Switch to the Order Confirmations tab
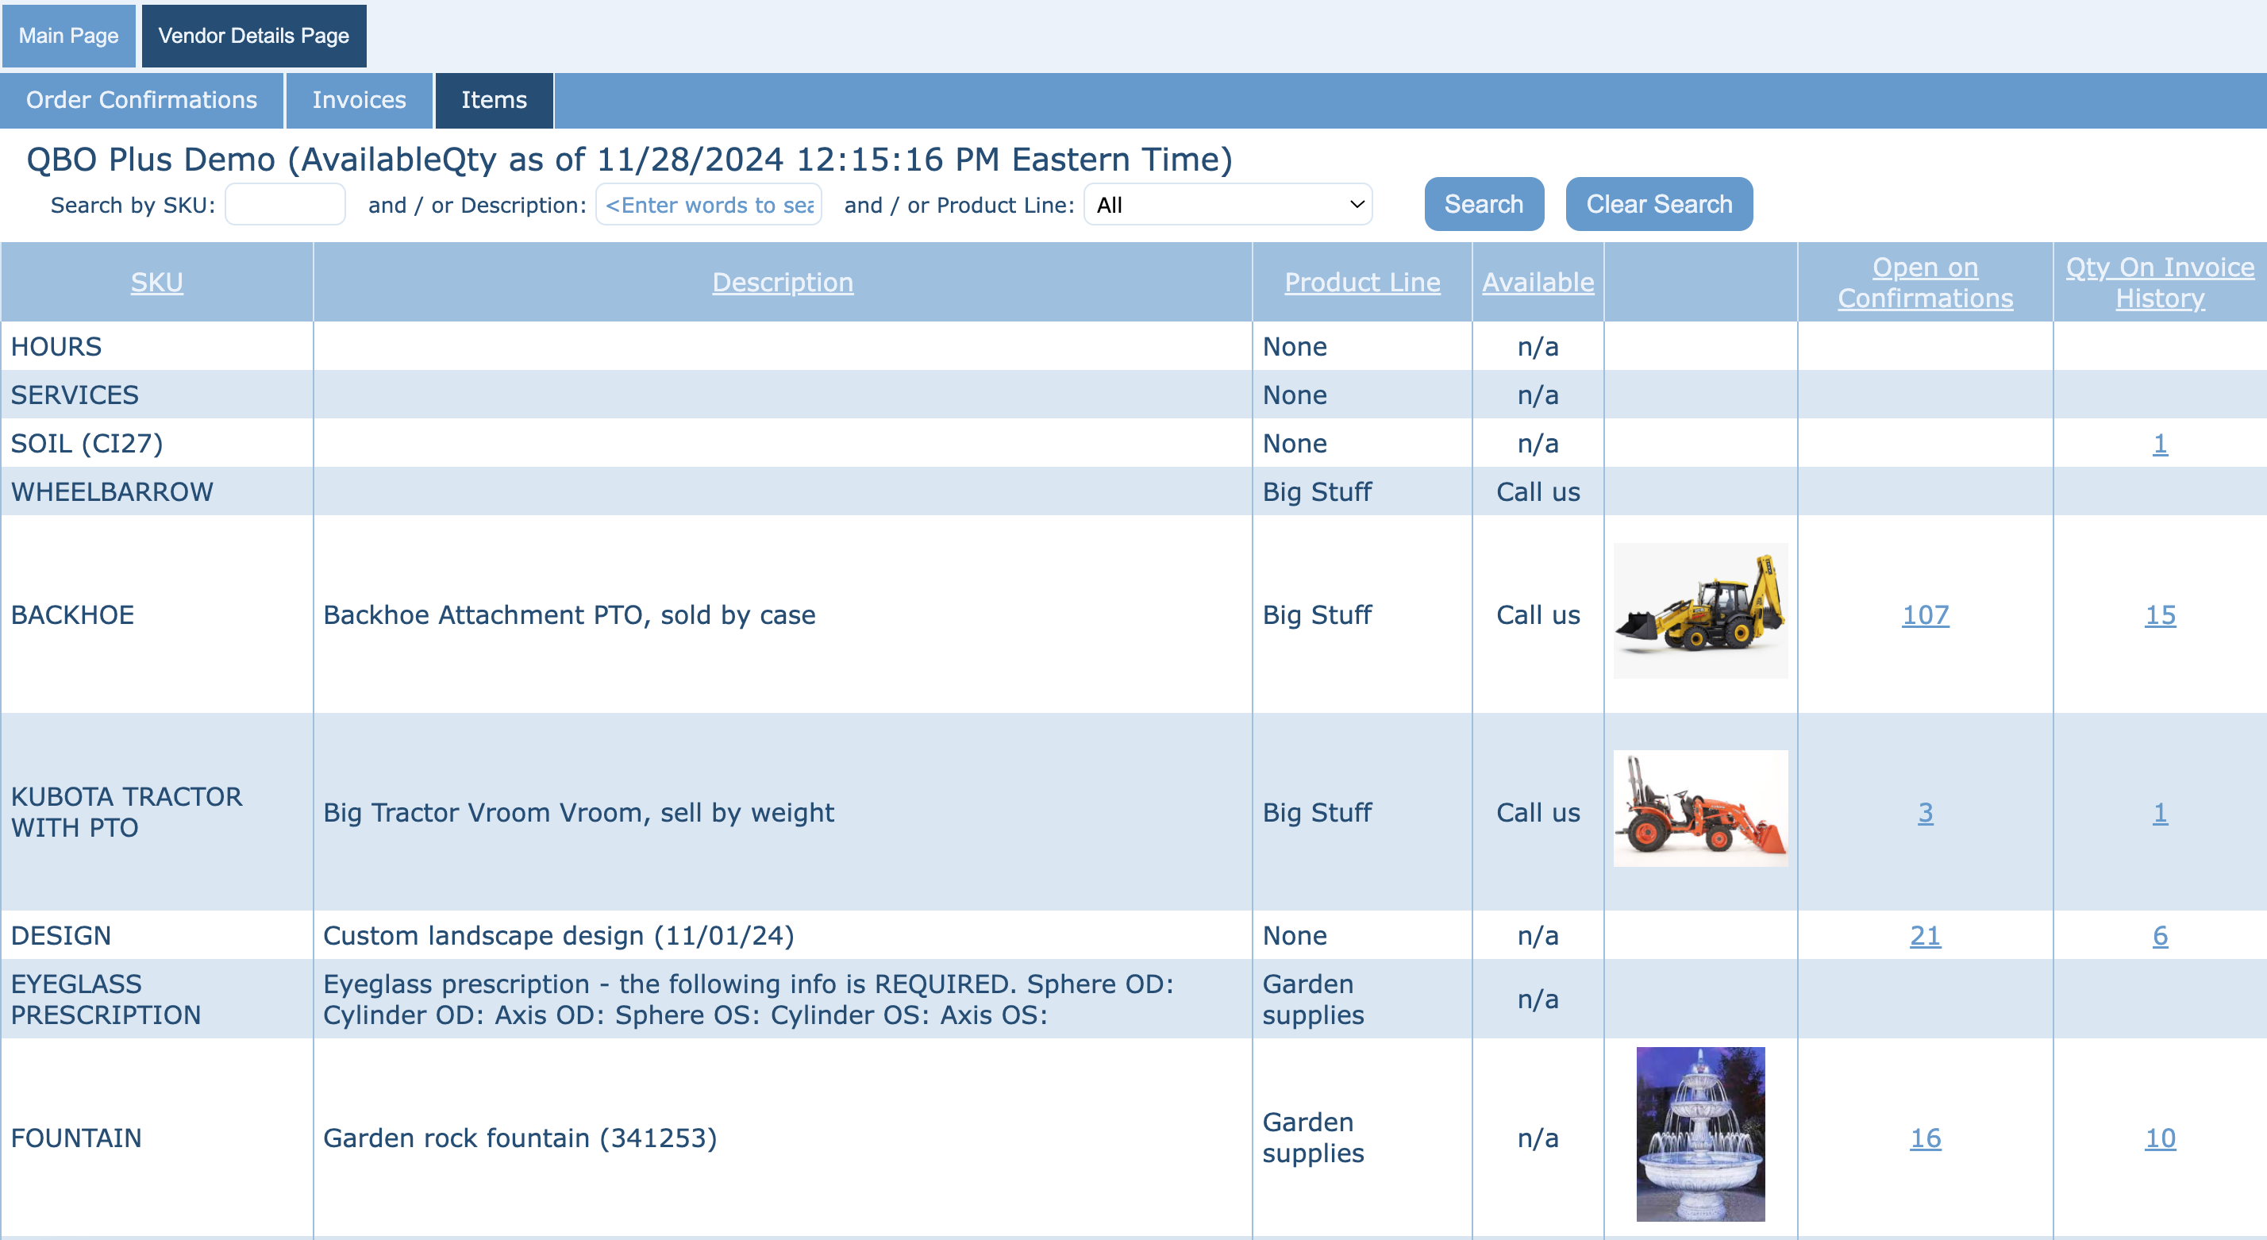 (x=141, y=100)
